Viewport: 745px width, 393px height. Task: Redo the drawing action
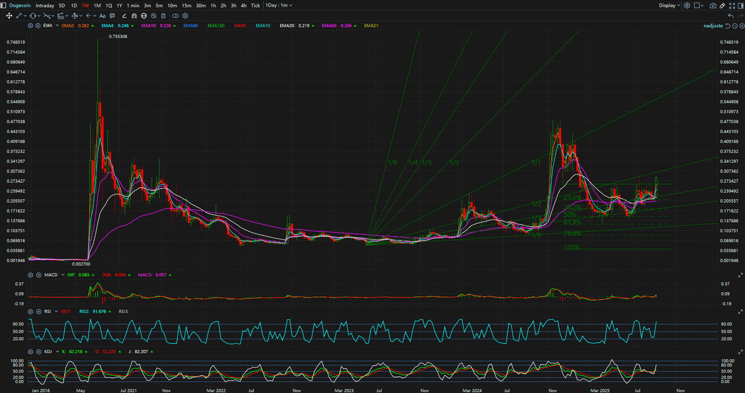(x=741, y=16)
